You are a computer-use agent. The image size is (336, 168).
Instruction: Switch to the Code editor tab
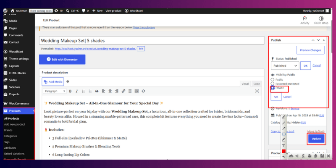257,84
